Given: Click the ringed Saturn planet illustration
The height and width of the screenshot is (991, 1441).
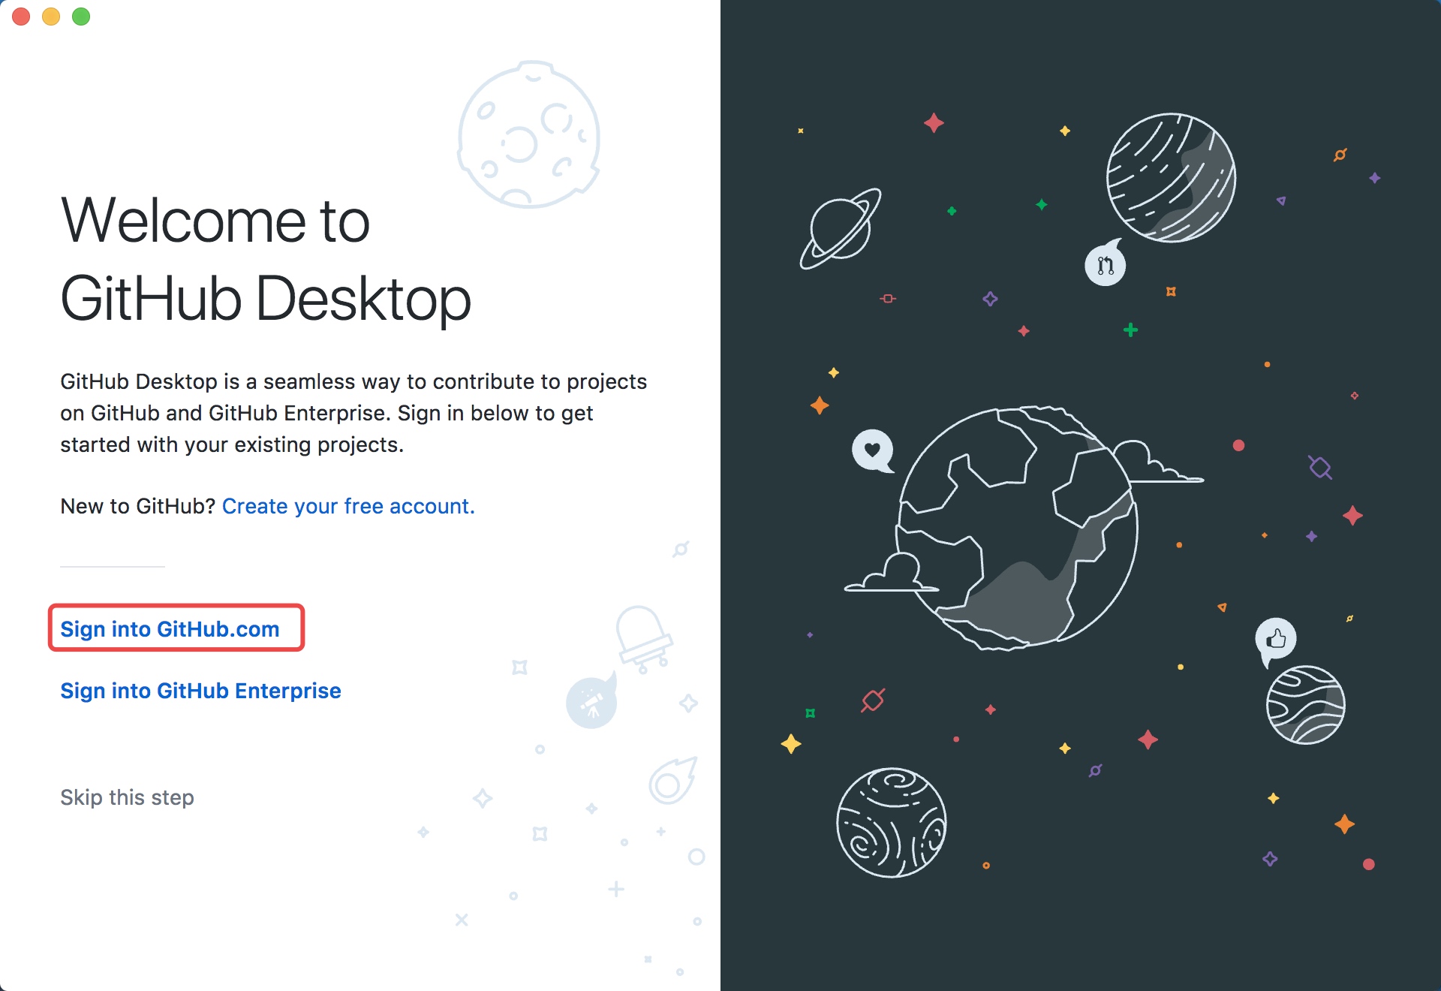Looking at the screenshot, I should (841, 228).
